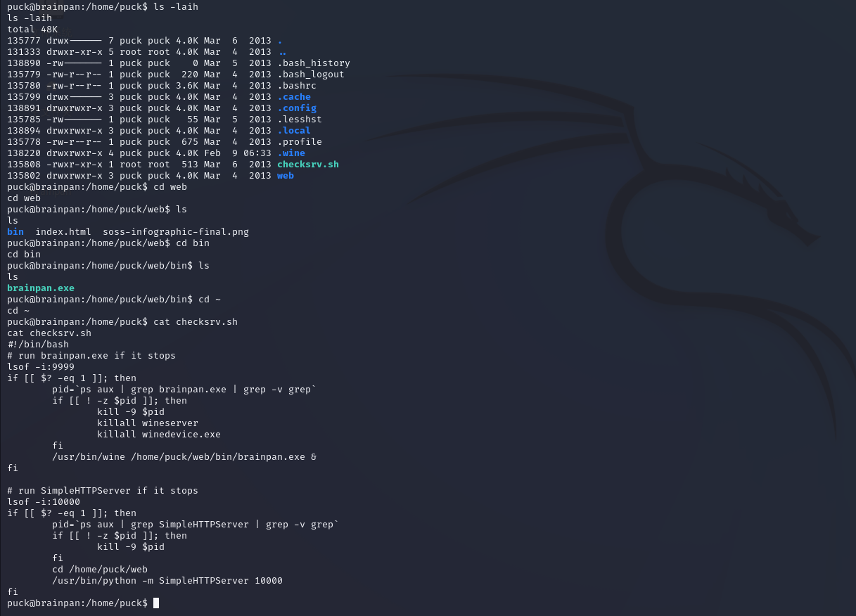Click the 'killall wineserver' line
The height and width of the screenshot is (616, 856).
tap(148, 423)
